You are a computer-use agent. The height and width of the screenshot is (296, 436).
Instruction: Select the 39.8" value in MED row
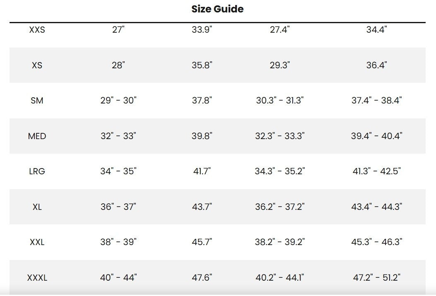pyautogui.click(x=202, y=136)
